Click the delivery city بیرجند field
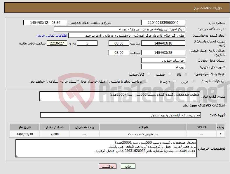The height and width of the screenshot is (174, 230). [163, 67]
